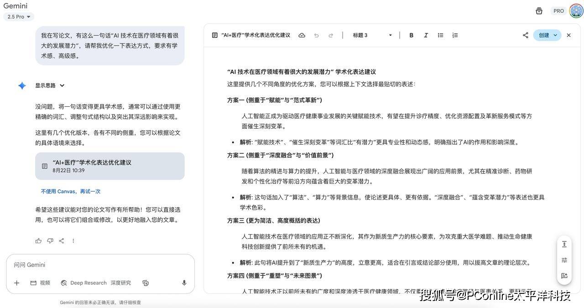Screen dimensions: 584x308
Task: Click the thumbs up icon
Action: click(38, 240)
